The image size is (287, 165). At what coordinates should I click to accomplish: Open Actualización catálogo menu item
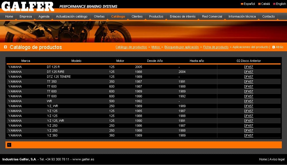click(x=72, y=16)
